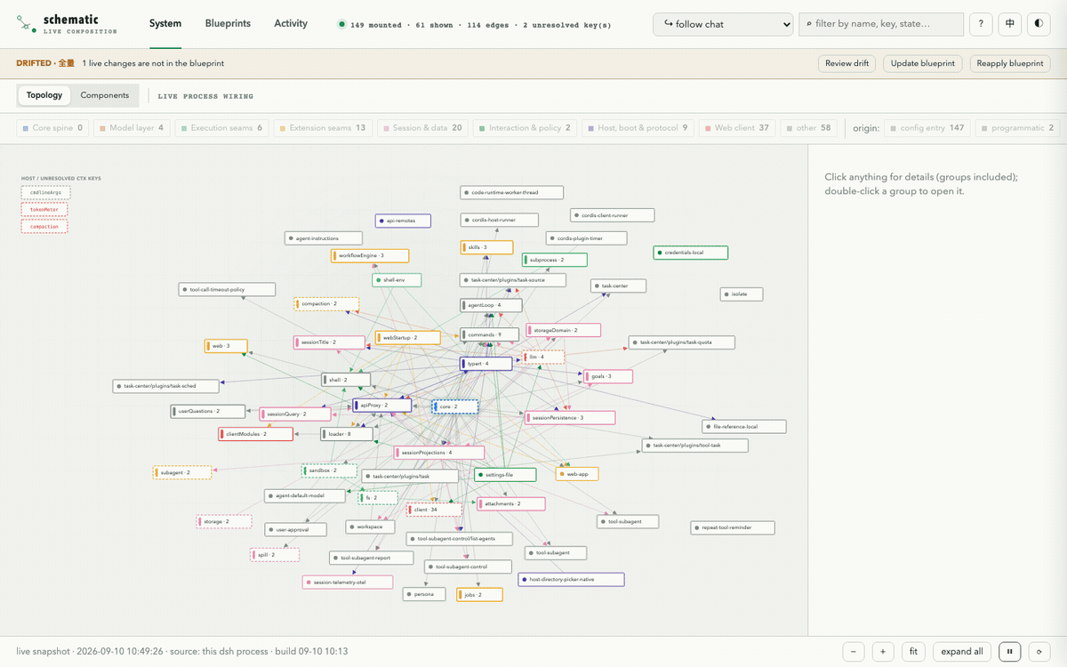Image resolution: width=1067 pixels, height=667 pixels.
Task: Select the host-directory-picker-native node
Action: (x=571, y=579)
